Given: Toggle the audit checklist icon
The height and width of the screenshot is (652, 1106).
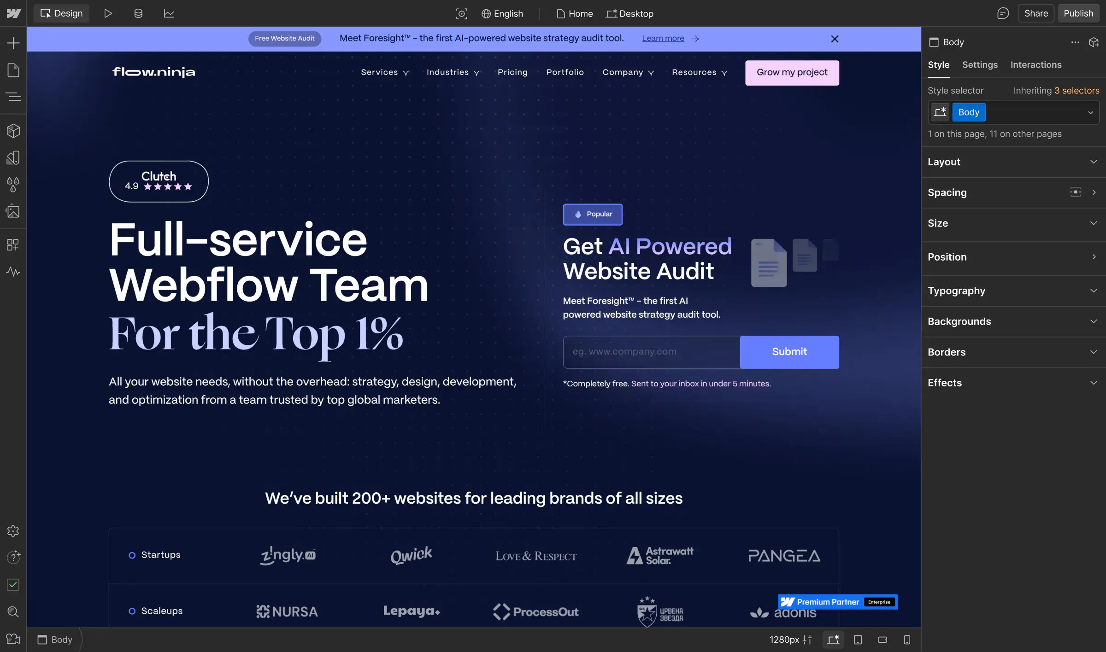Looking at the screenshot, I should pos(13,585).
